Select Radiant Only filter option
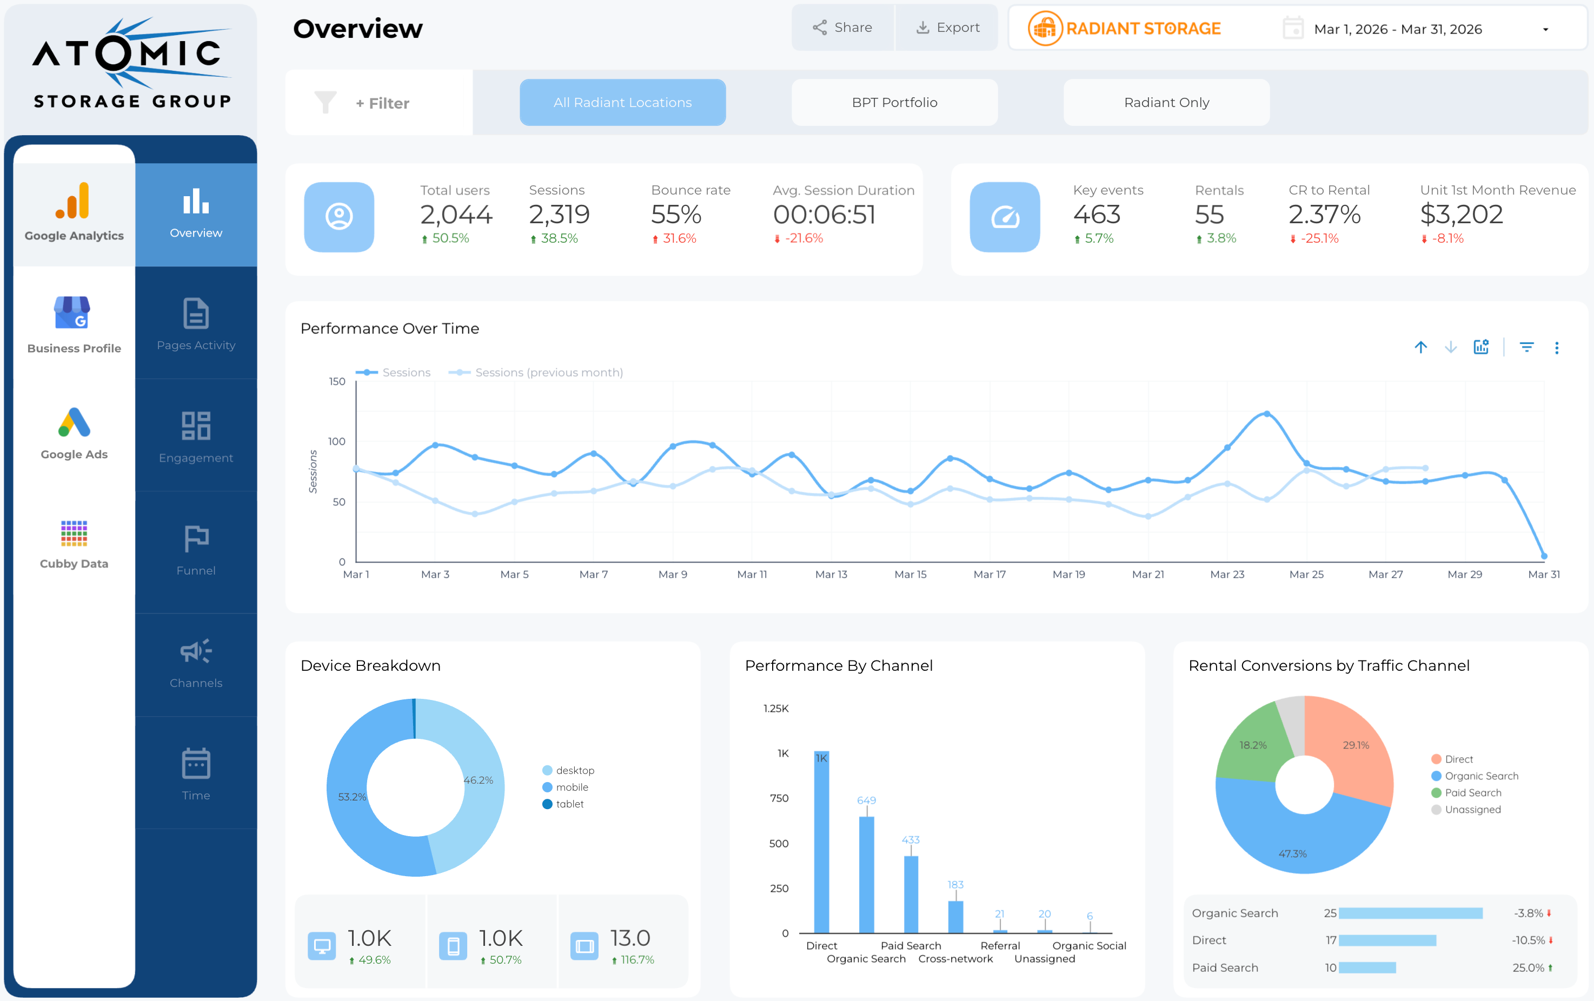Screen dimensions: 1594x1001 (x=1166, y=103)
